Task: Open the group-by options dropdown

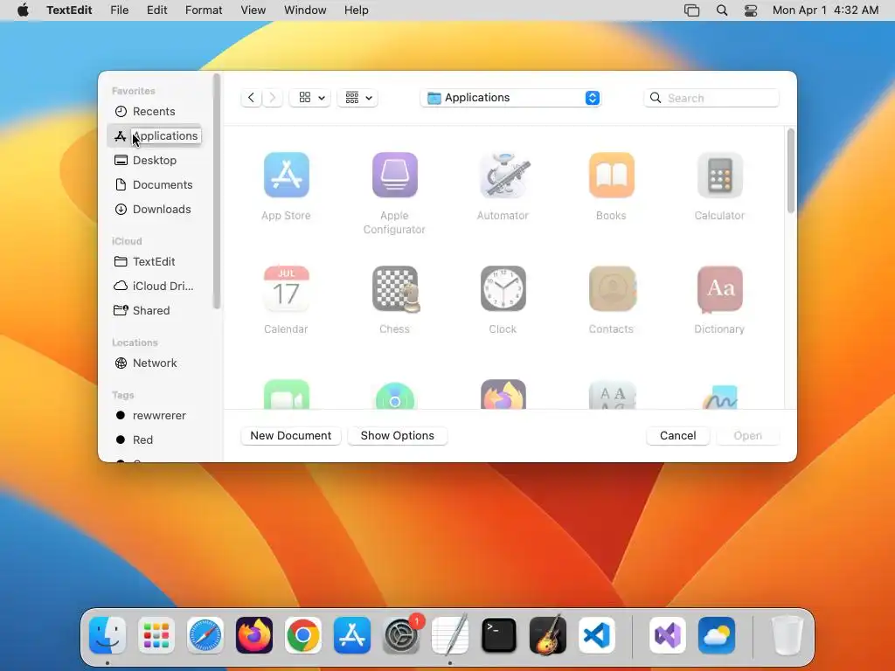Action: [x=357, y=98]
